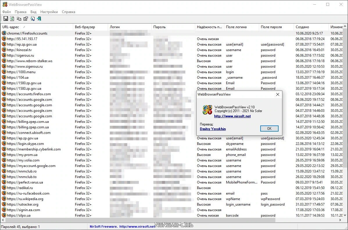Select the https://membership.cyberlink.com row
The image size is (348, 230).
pos(171,149)
